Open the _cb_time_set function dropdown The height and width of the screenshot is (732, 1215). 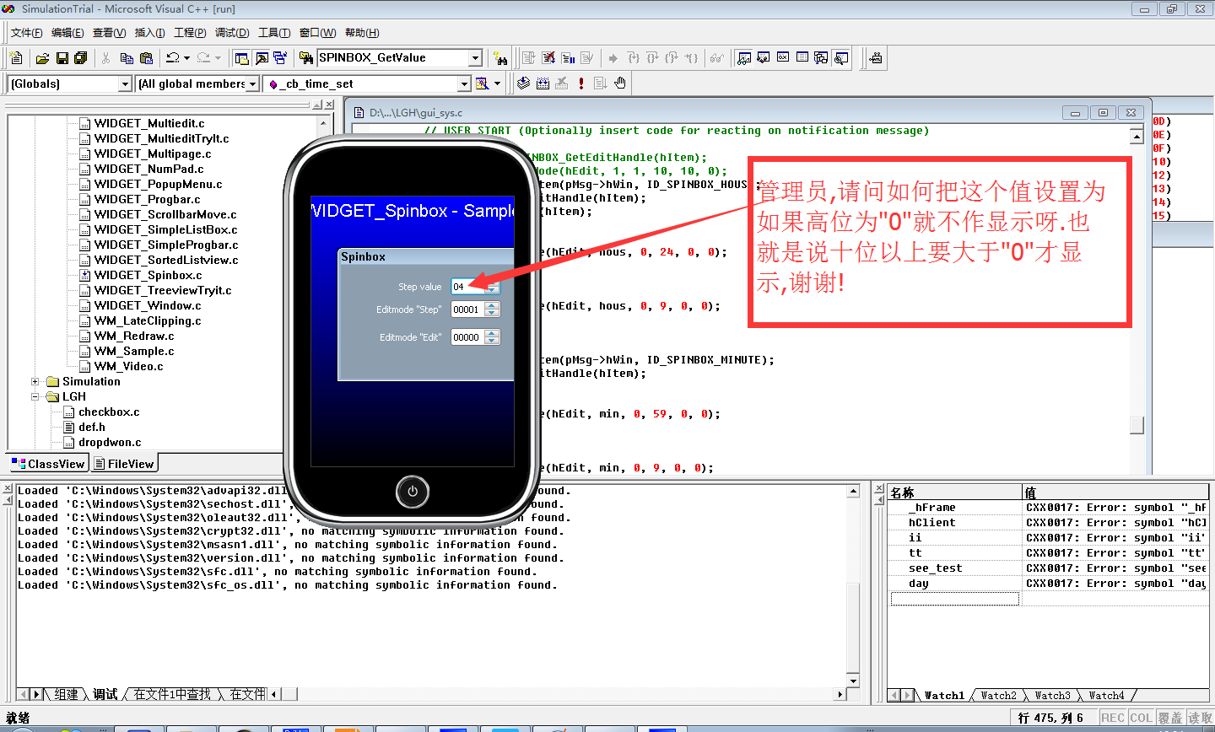(464, 83)
